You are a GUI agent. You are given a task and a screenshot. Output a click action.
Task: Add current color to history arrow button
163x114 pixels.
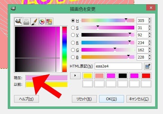(75, 76)
